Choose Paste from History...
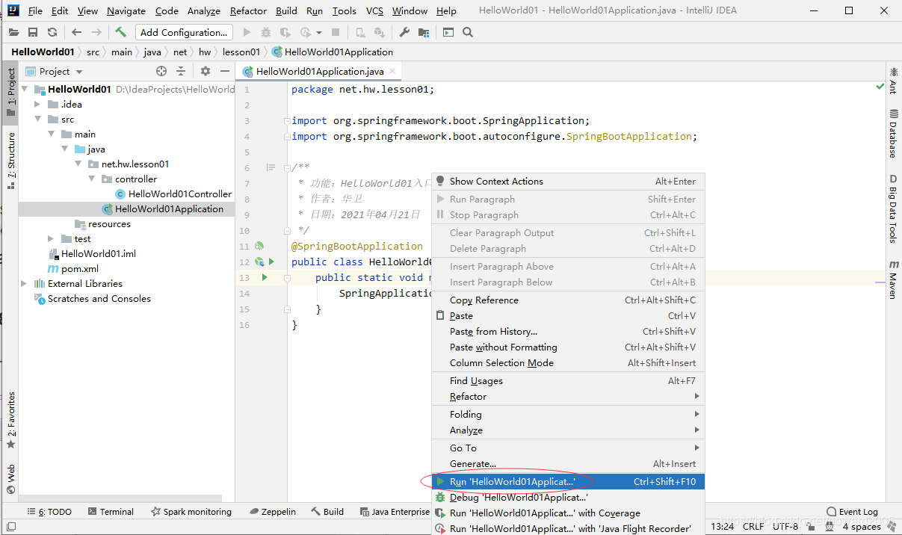Viewport: 902px width, 535px height. [x=568, y=332]
